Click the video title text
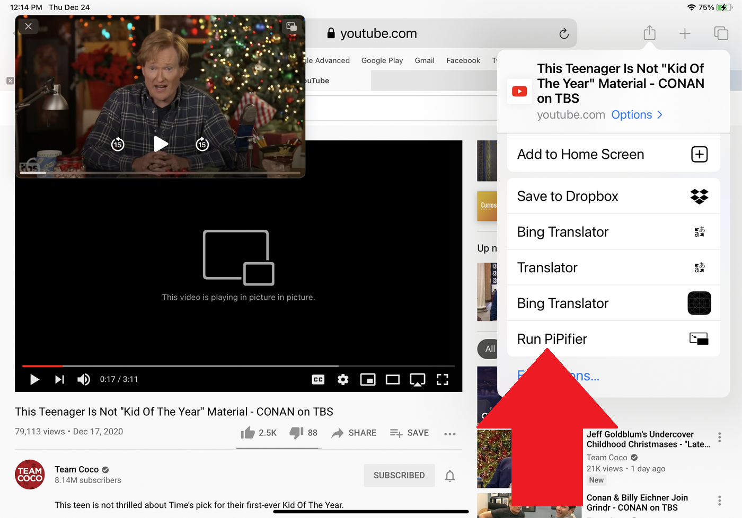The height and width of the screenshot is (518, 742). [174, 412]
